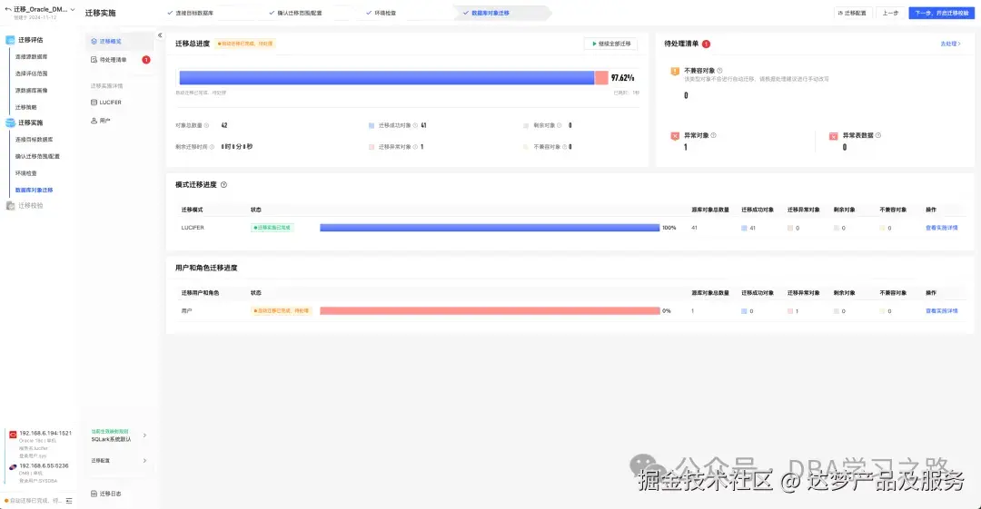Click the 数据库对象迁移 step in top stepper
Screen dimensions: 981x509
(x=486, y=13)
